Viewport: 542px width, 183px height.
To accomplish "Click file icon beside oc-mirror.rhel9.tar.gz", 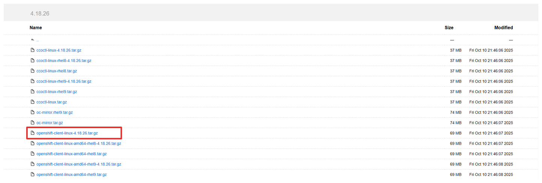I will click(33, 112).
